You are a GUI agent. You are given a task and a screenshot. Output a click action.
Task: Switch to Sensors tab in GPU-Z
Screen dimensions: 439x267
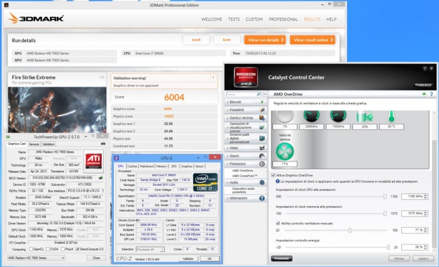point(34,144)
